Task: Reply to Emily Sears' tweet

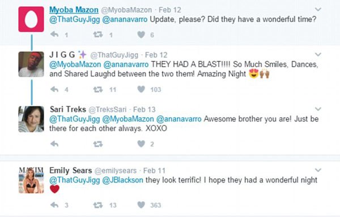Action: tap(54, 205)
